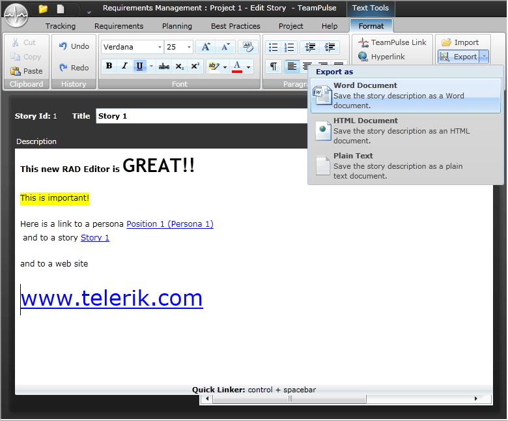The width and height of the screenshot is (508, 421).
Task: Paste clipboard contents with Paste
Action: coord(27,71)
